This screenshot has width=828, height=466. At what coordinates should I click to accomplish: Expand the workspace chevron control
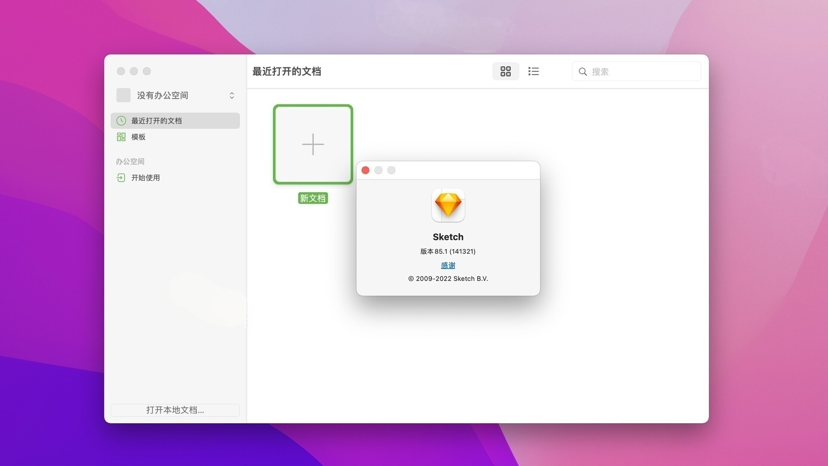[232, 95]
